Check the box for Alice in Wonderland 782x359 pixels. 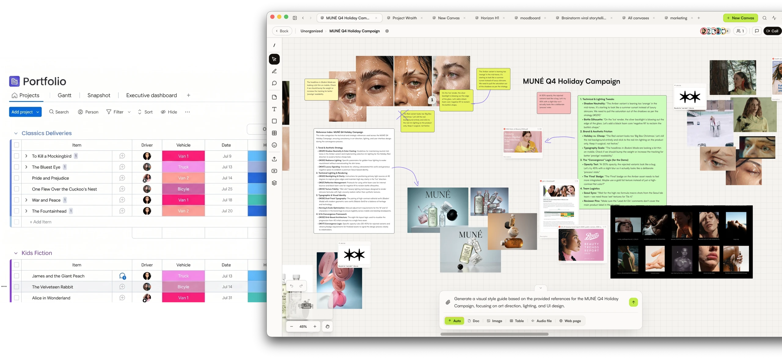(x=16, y=298)
